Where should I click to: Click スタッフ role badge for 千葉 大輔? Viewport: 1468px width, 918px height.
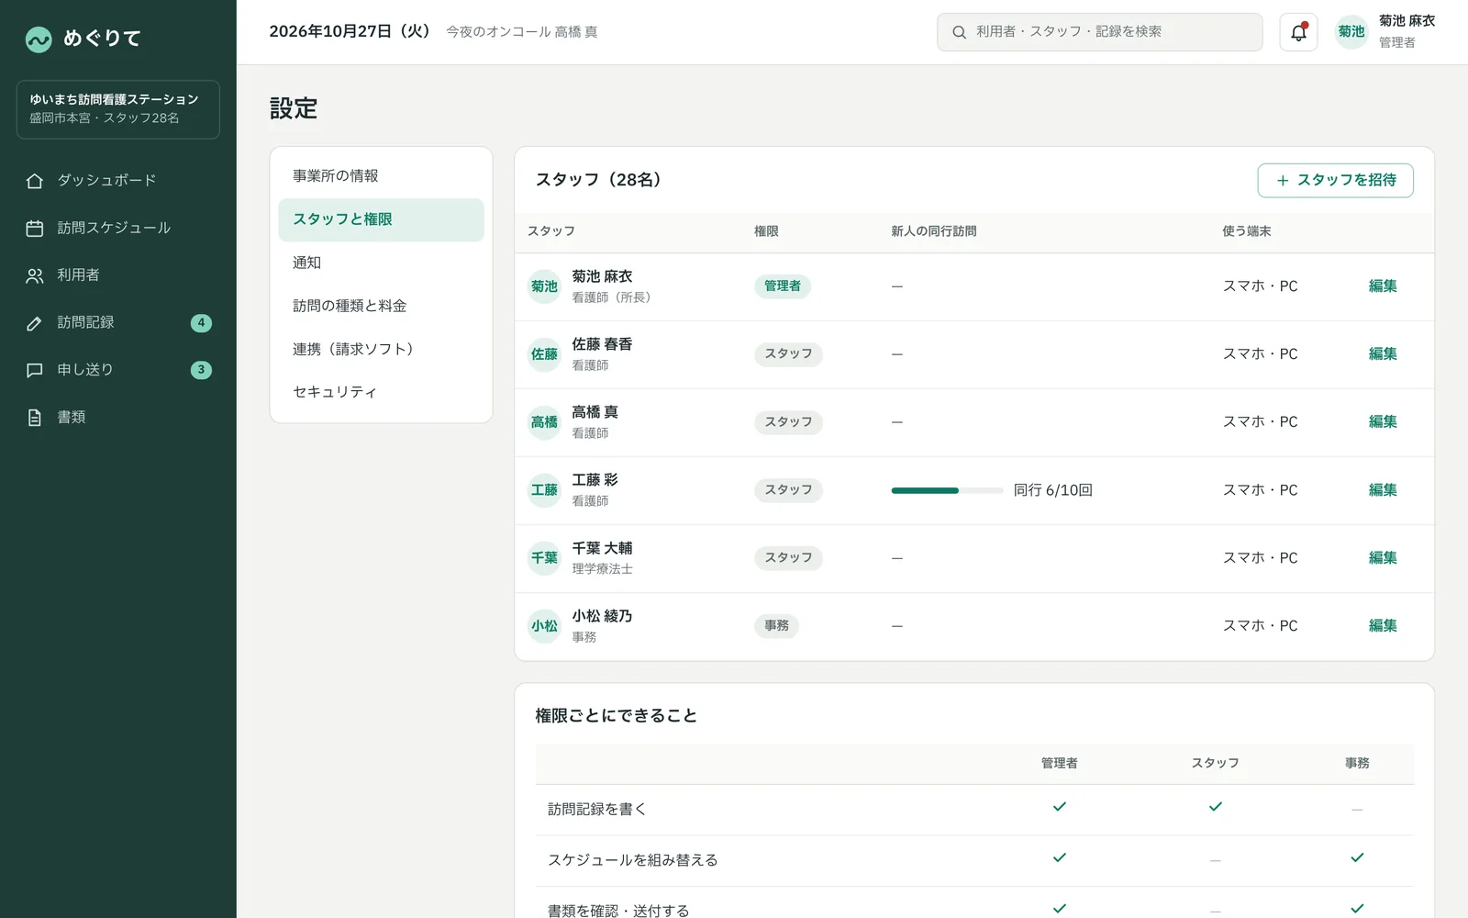pyautogui.click(x=788, y=558)
